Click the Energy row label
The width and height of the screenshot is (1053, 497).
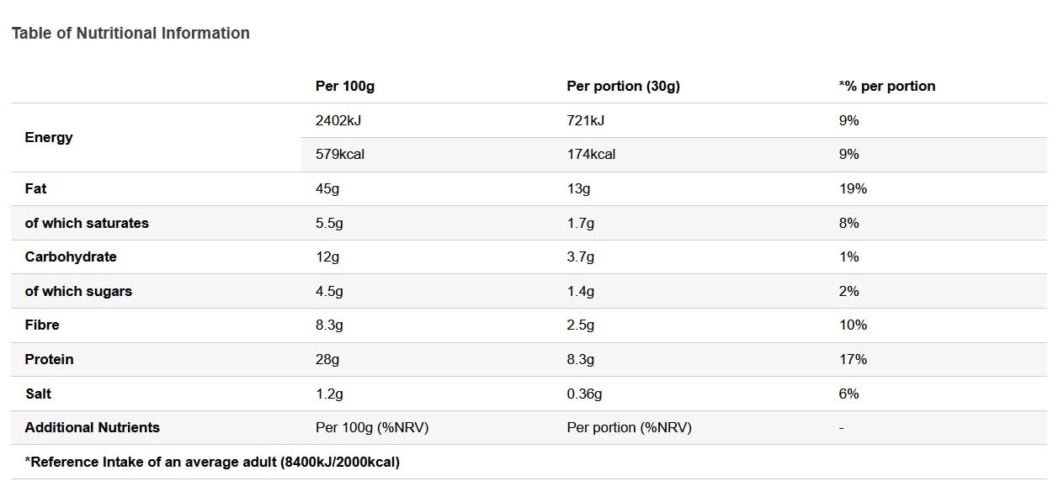pos(49,137)
